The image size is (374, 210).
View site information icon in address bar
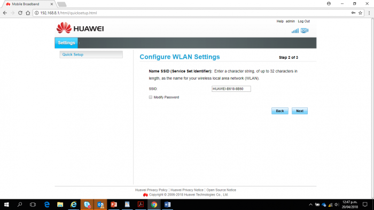point(37,13)
